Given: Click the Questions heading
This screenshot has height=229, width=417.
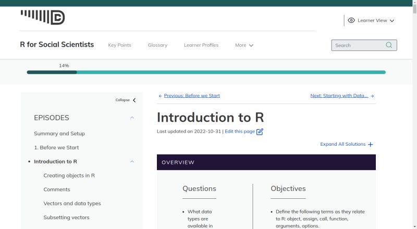Looking at the screenshot, I should [x=199, y=188].
